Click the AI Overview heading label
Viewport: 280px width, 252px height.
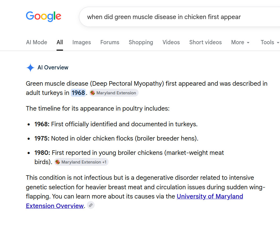point(53,67)
